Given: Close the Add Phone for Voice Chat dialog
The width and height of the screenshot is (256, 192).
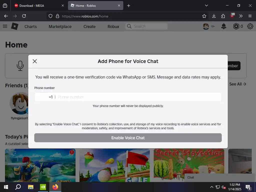Looking at the screenshot, I should coord(34,61).
